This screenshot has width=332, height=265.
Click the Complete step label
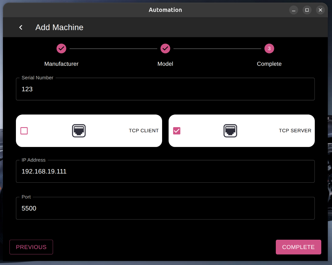pyautogui.click(x=269, y=64)
